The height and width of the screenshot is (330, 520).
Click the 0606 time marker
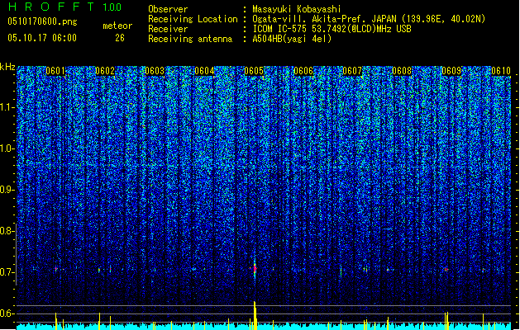click(303, 71)
